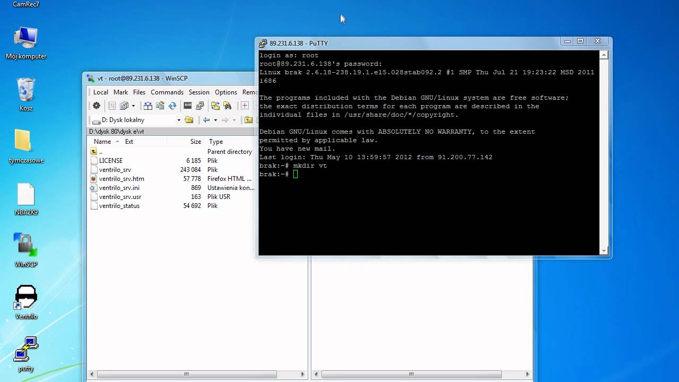
Task: Click the transfer queue icon in WinSCP toolbar
Action: pyautogui.click(x=112, y=106)
